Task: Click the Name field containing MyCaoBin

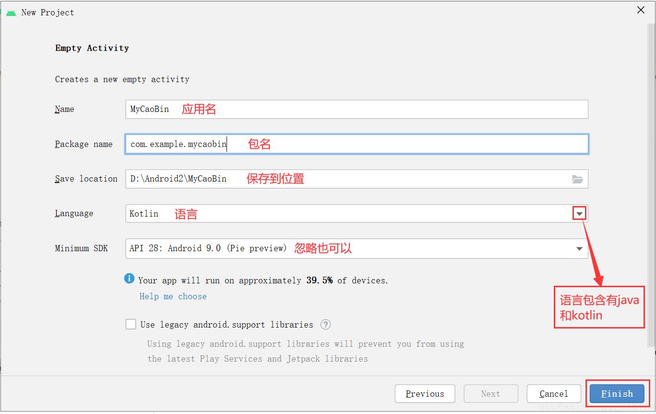Action: (x=357, y=109)
